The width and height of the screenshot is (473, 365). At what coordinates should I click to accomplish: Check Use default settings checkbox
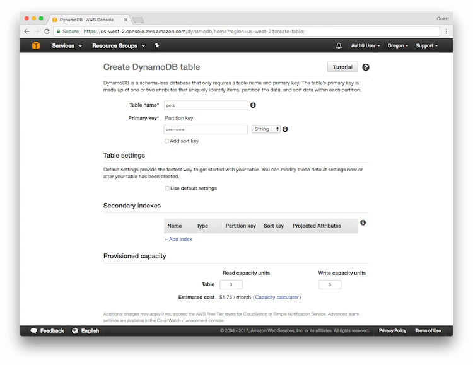167,188
